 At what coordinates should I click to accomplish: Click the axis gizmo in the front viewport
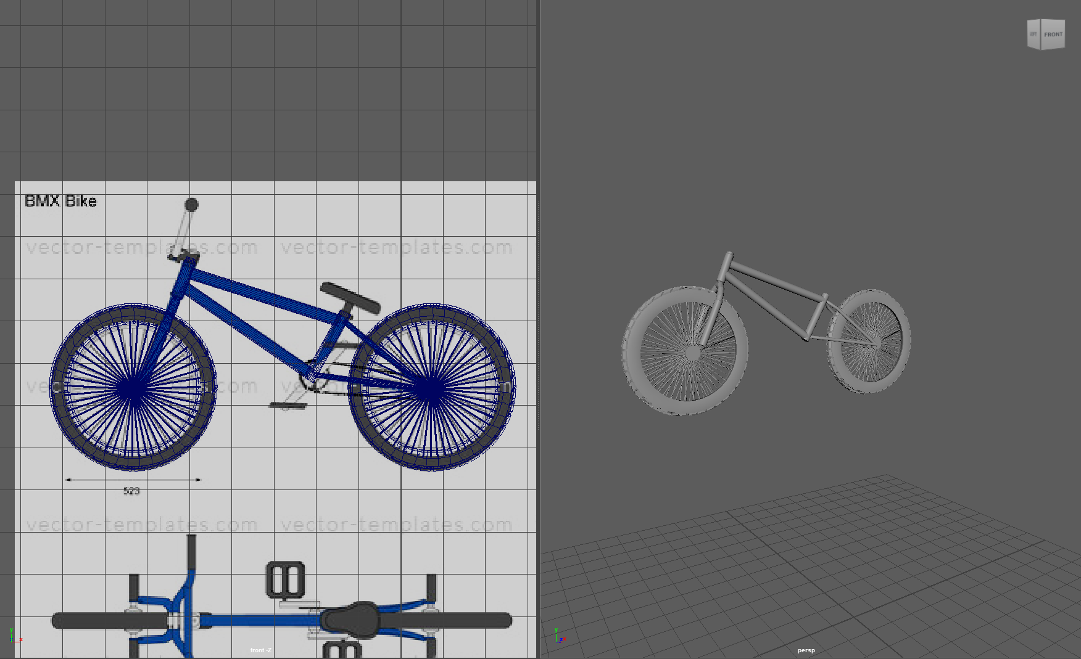[x=16, y=636]
